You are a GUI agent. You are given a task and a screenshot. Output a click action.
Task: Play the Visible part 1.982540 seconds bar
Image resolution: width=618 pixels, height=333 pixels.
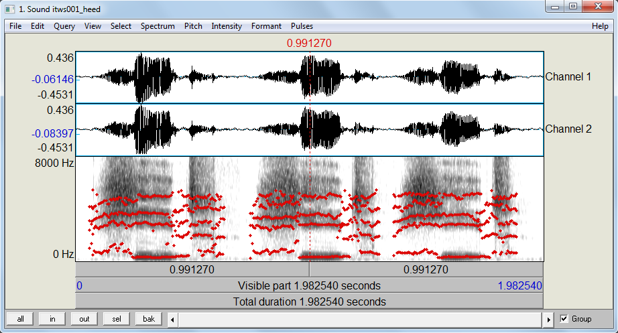tap(310, 285)
